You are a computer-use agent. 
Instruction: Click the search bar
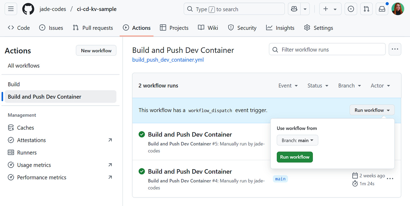click(234, 9)
